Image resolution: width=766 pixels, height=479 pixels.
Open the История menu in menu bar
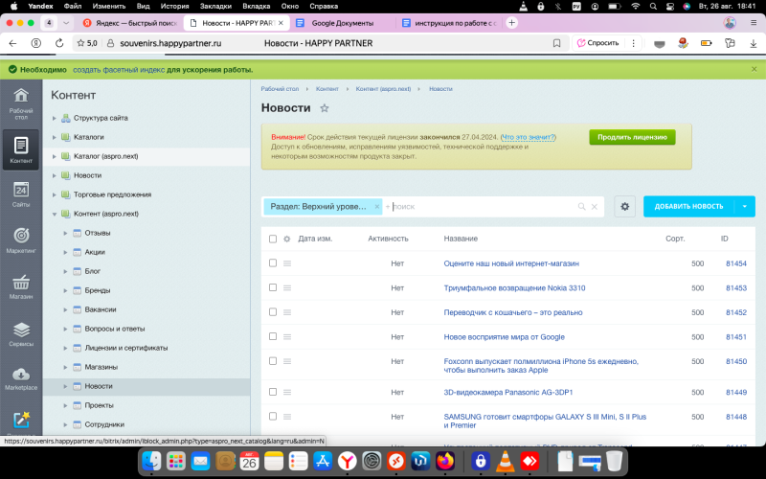174,6
